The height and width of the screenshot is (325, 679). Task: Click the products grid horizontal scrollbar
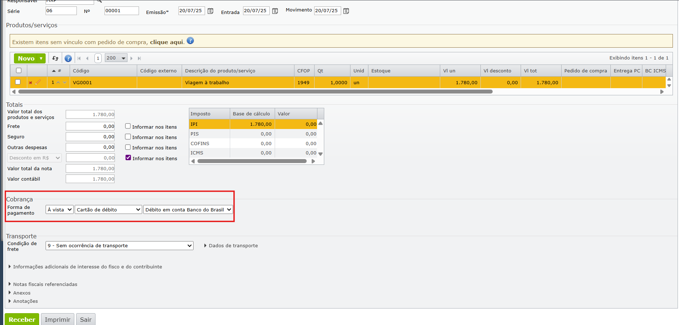(255, 92)
